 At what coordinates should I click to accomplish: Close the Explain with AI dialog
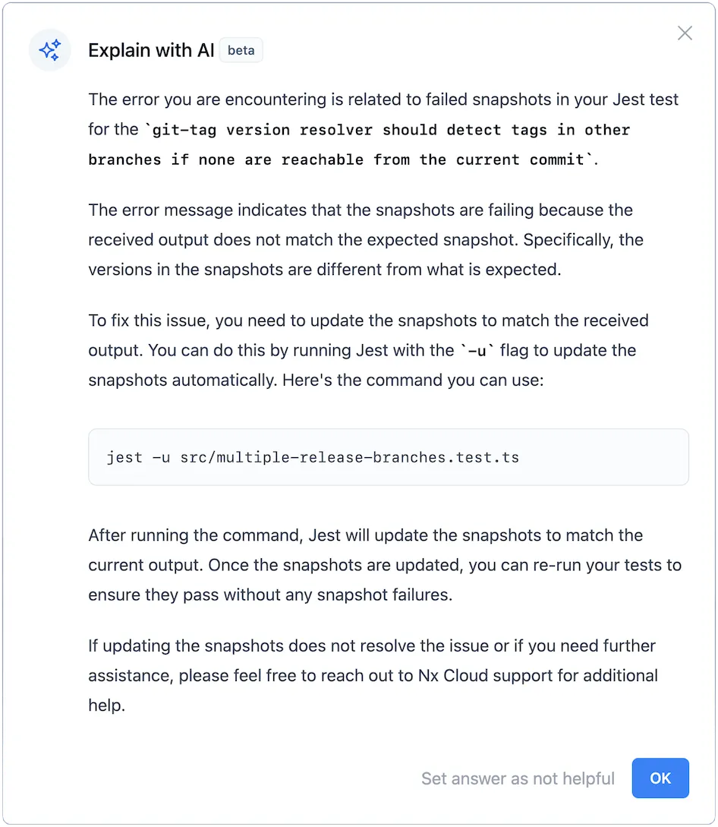click(685, 33)
